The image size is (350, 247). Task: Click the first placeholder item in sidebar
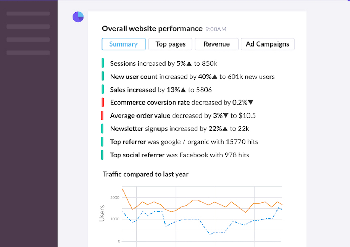(x=28, y=14)
